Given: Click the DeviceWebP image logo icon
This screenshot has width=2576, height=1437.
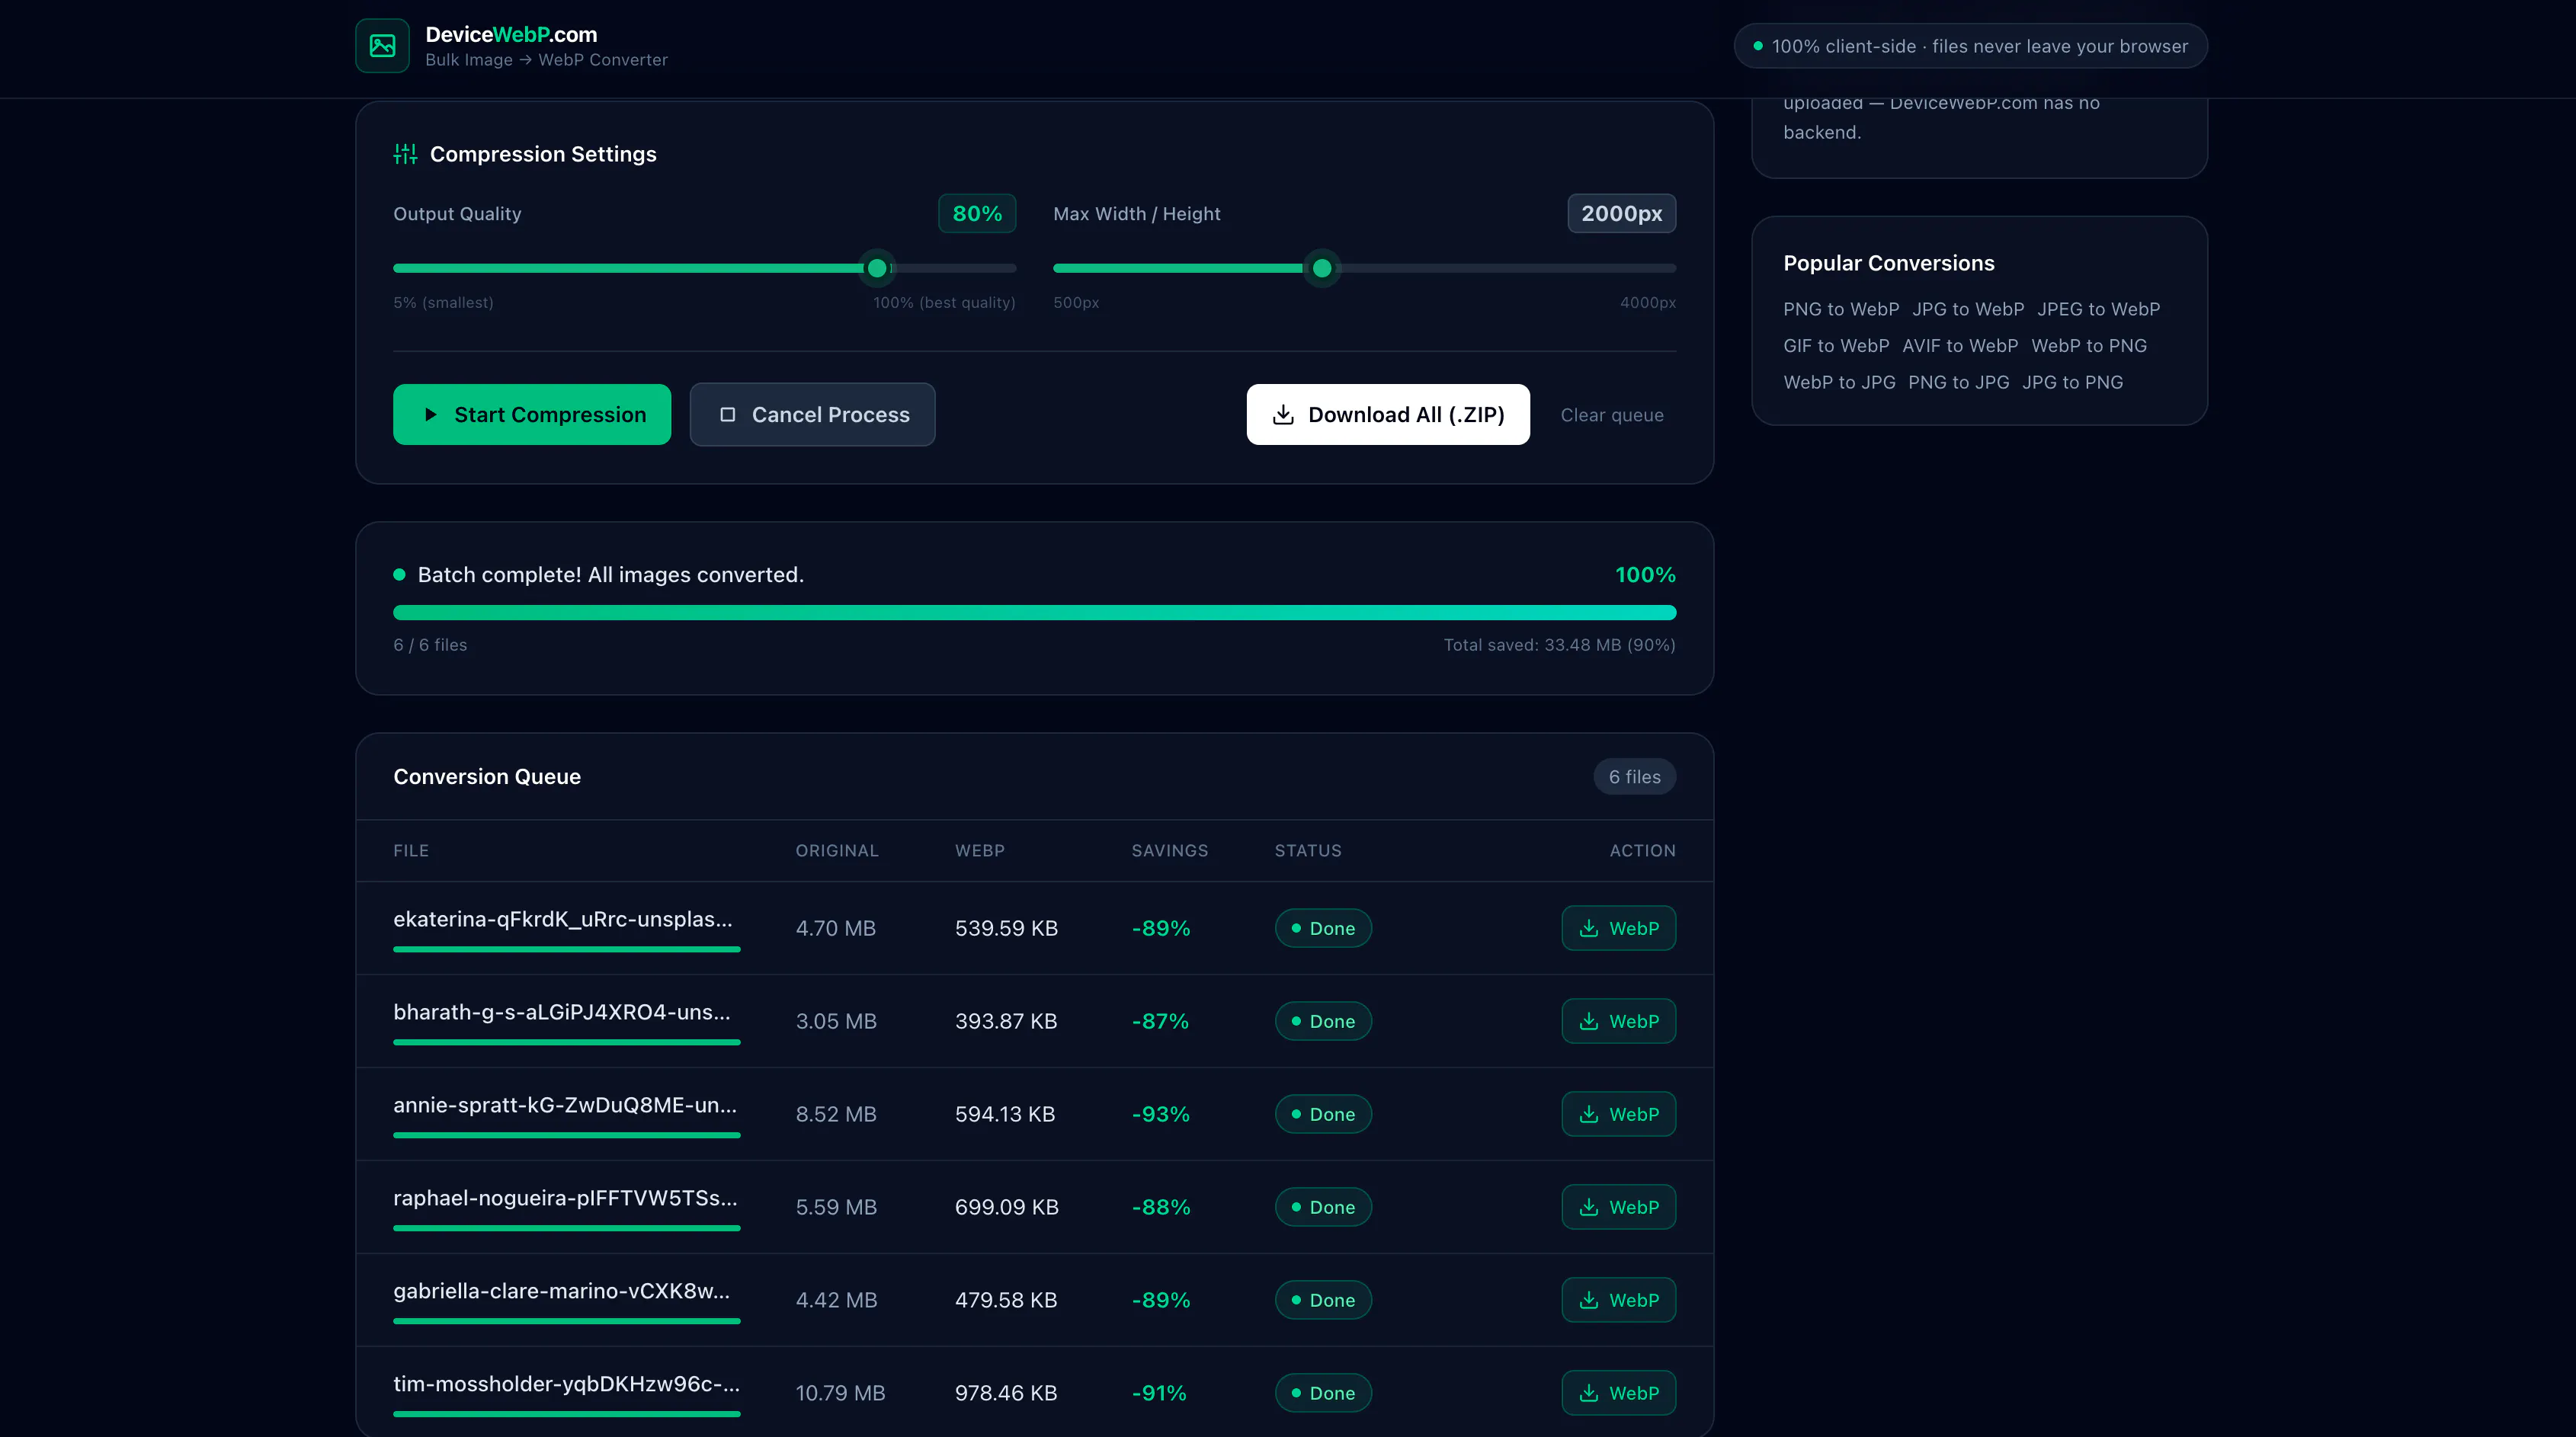Looking at the screenshot, I should coord(382,46).
